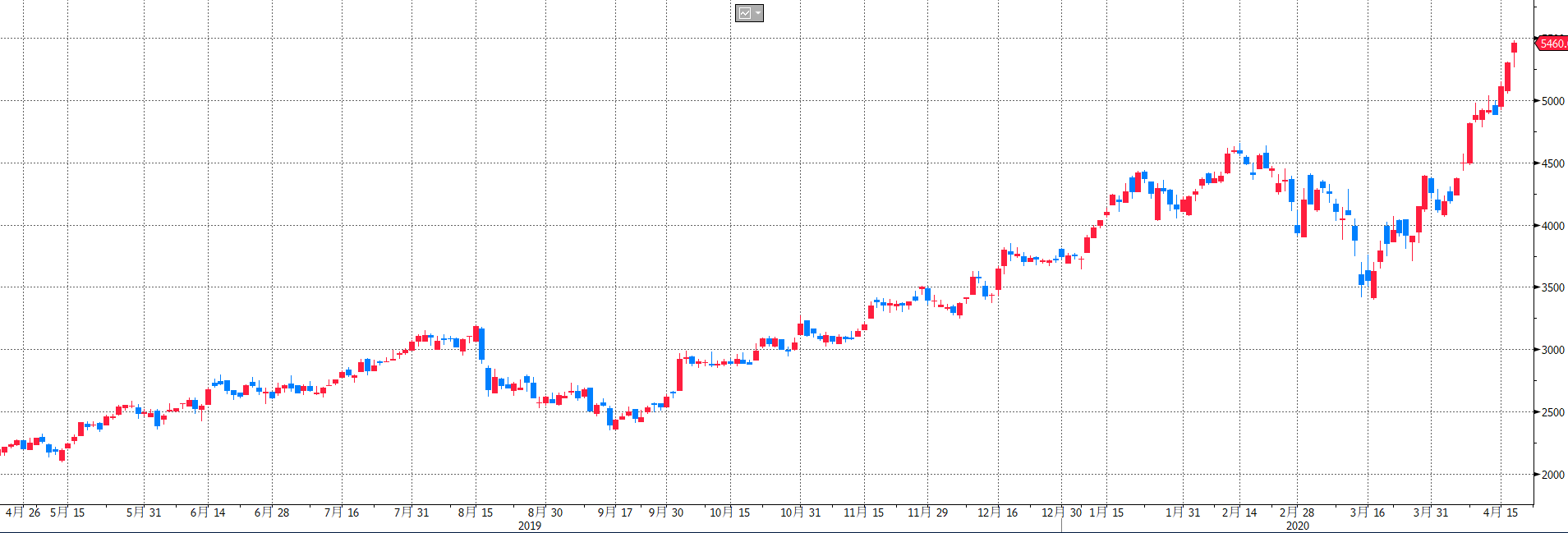Select the 12月 30 date marker
This screenshot has height=533, width=1568.
click(1061, 512)
